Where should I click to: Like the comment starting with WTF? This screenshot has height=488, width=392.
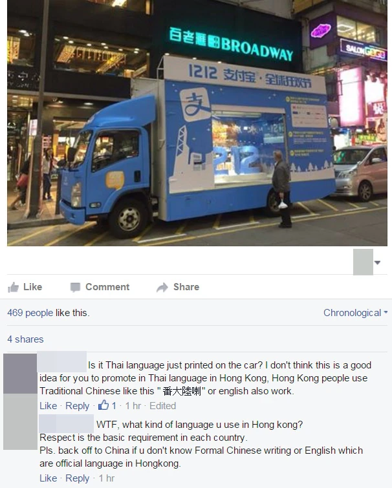[49, 478]
